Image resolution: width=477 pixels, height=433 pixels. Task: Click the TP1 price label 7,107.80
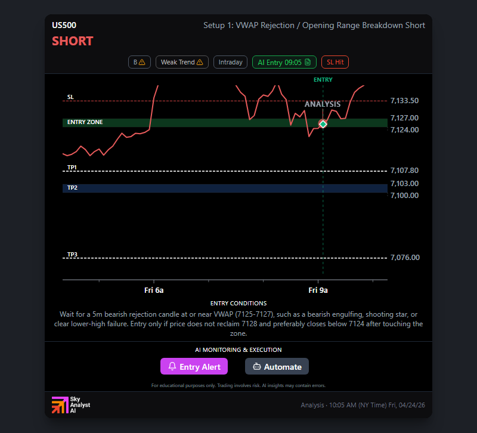pyautogui.click(x=404, y=171)
